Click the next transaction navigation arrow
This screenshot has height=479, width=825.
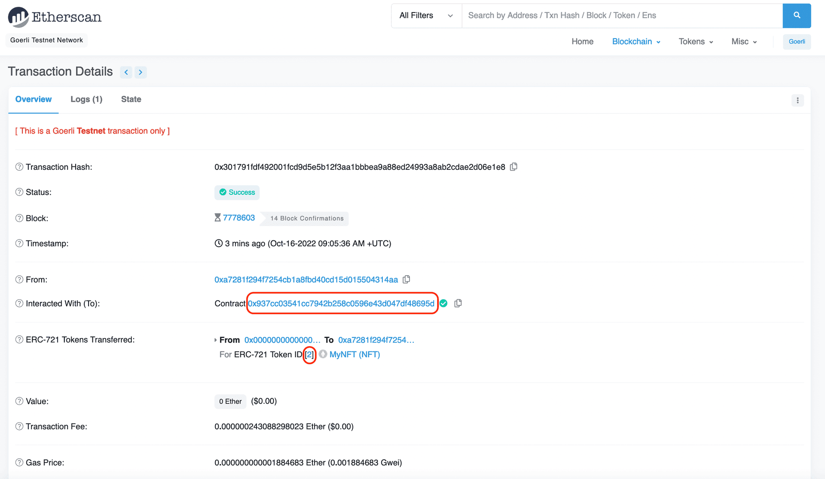point(141,72)
